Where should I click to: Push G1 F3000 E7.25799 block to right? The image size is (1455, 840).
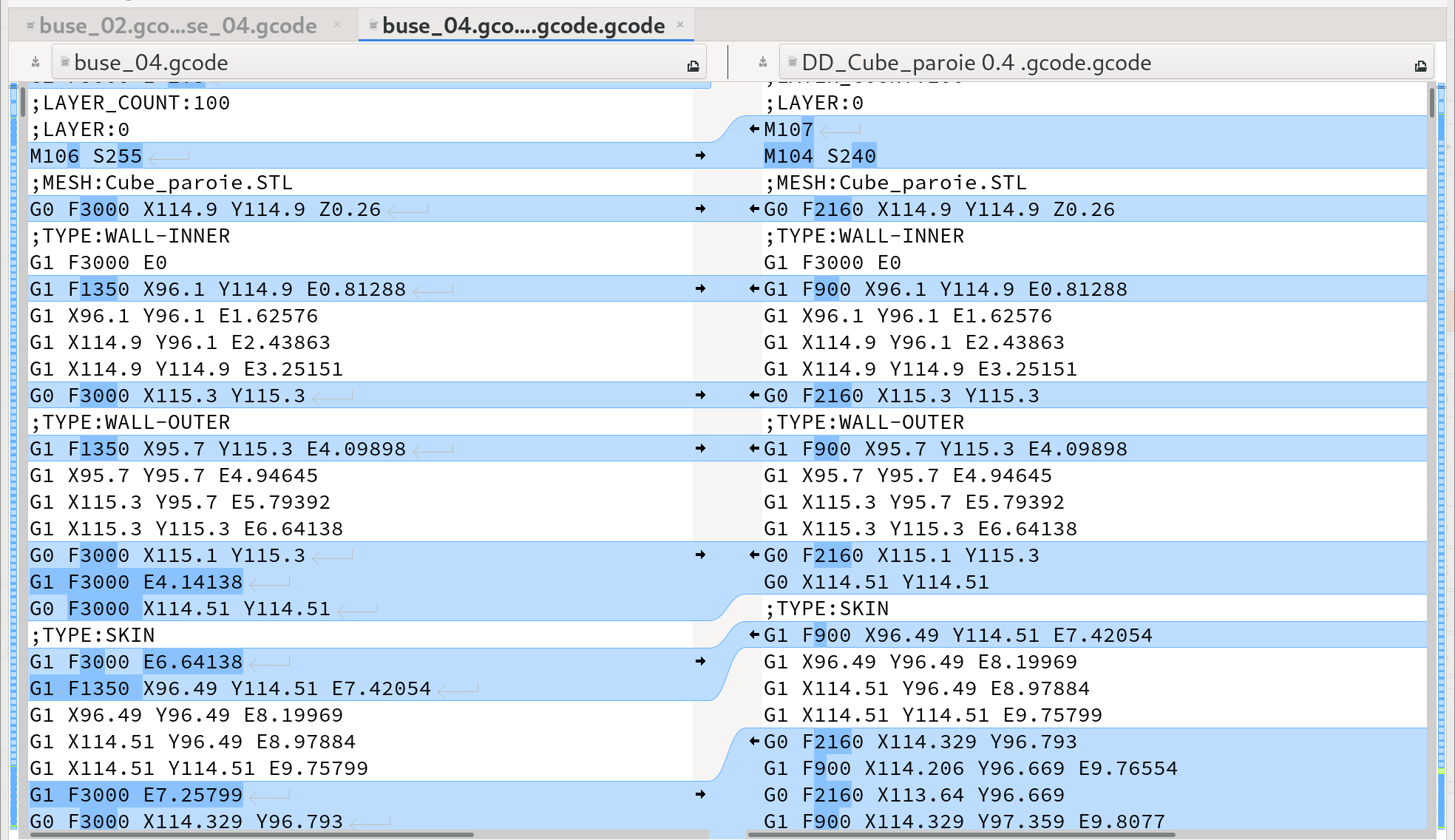(700, 795)
